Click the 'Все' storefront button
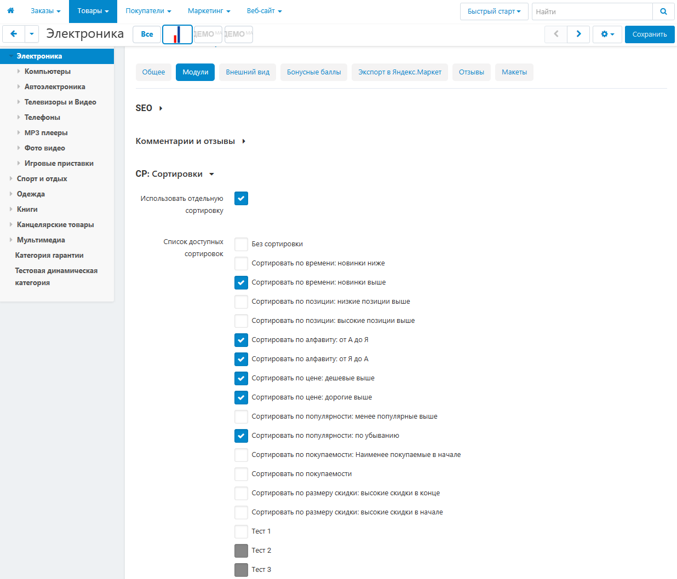This screenshot has height=579, width=677. (147, 34)
